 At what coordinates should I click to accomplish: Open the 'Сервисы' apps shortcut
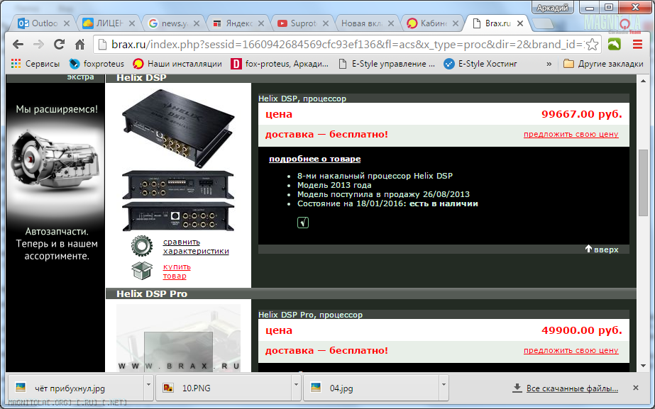[35, 64]
